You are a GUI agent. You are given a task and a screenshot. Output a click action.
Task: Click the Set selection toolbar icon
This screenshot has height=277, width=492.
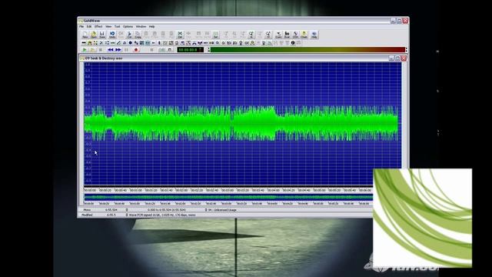click(215, 35)
